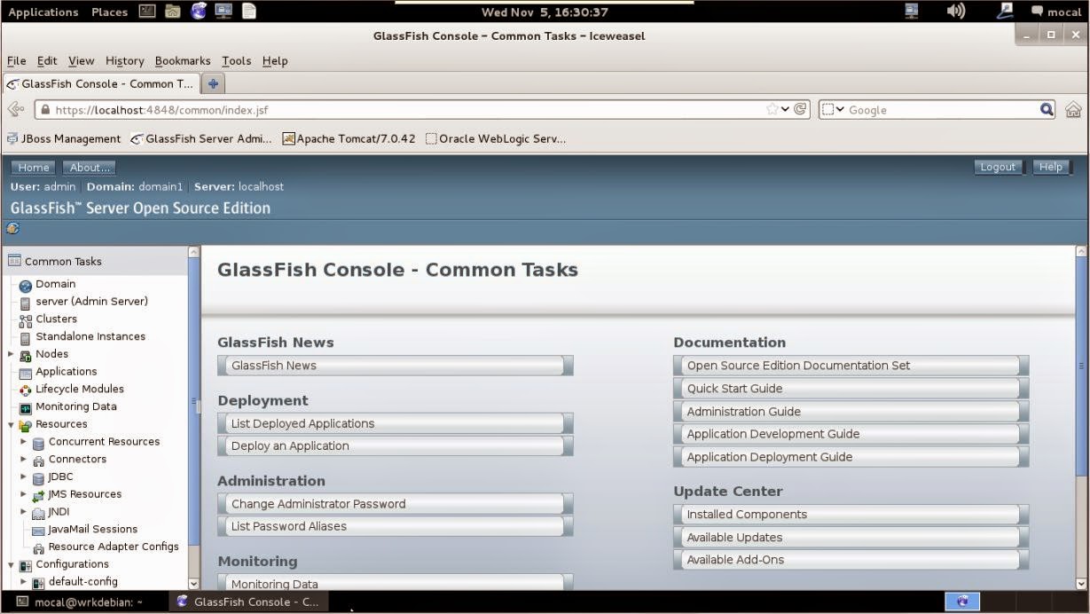Viewport: 1090px width, 614px height.
Task: Click the Resource Adapter Configs icon
Action: pos(38,547)
